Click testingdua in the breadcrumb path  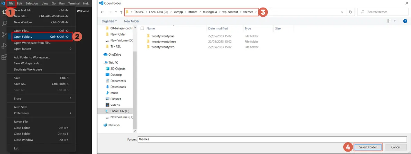[210, 12]
